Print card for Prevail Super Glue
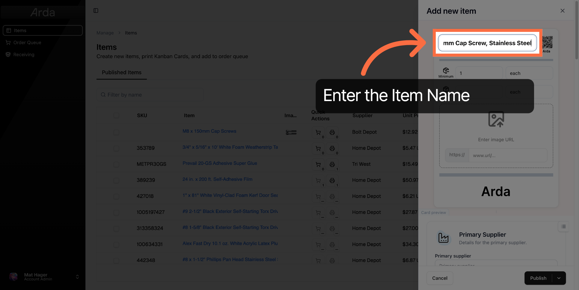 (x=332, y=164)
